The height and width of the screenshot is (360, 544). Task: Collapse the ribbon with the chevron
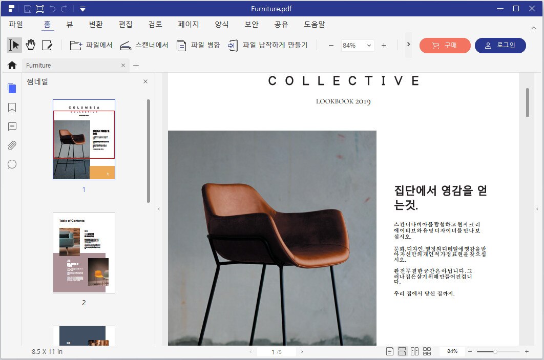[x=534, y=28]
